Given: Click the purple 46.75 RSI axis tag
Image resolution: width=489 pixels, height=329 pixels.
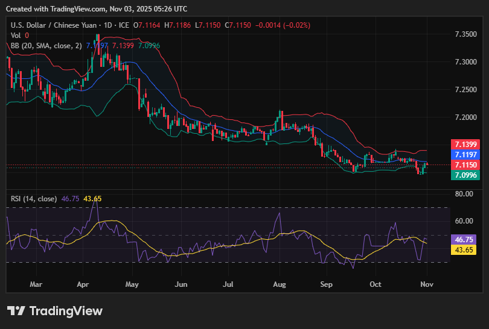Looking at the screenshot, I should click(x=465, y=239).
